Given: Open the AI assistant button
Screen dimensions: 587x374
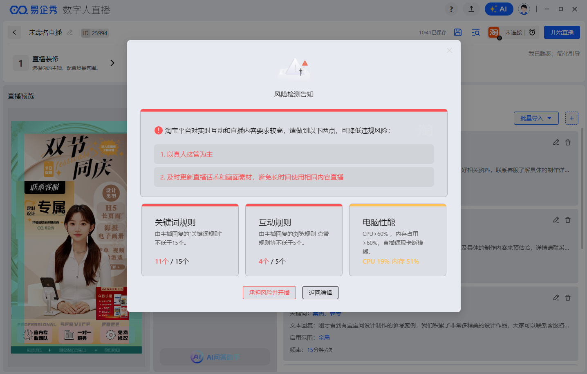Looking at the screenshot, I should click(499, 9).
